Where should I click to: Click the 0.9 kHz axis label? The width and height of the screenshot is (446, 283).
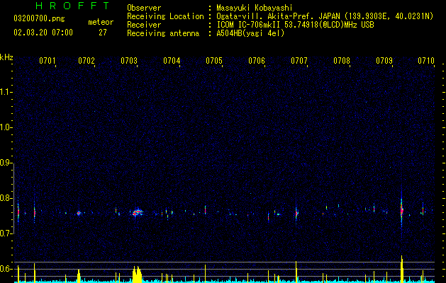(6, 163)
